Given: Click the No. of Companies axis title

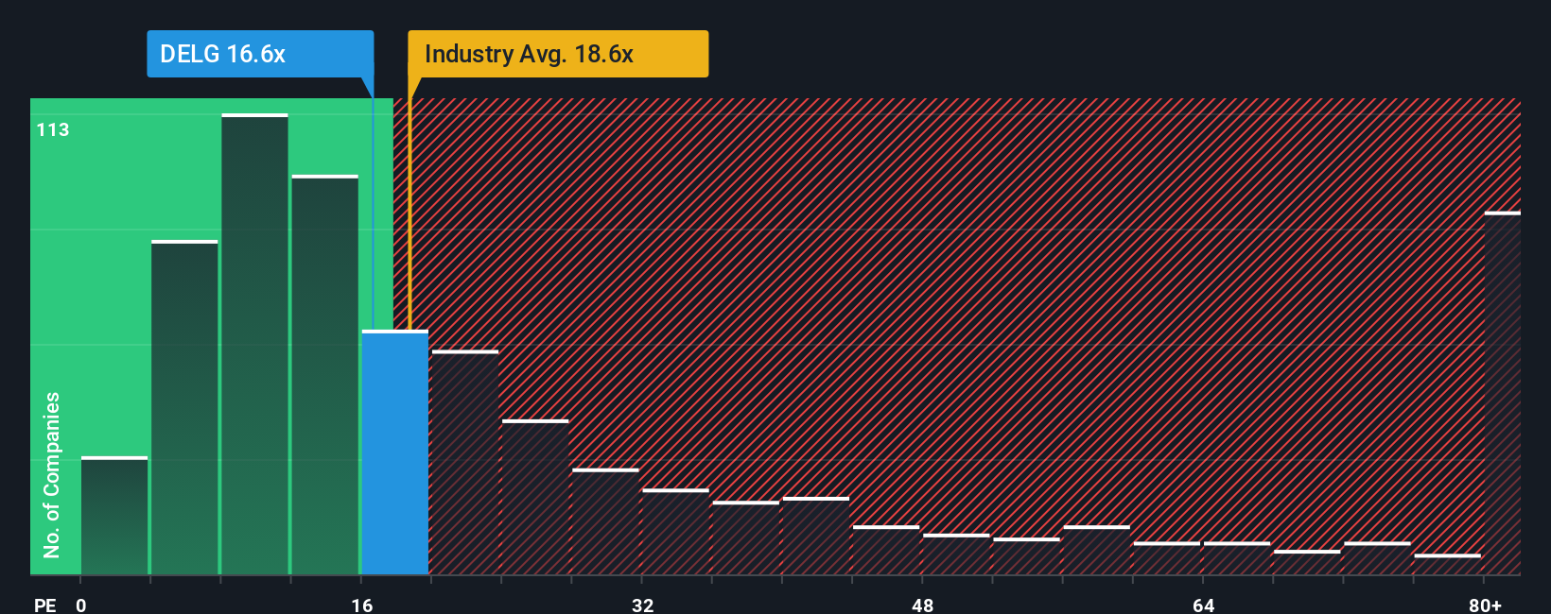Looking at the screenshot, I should pyautogui.click(x=52, y=474).
